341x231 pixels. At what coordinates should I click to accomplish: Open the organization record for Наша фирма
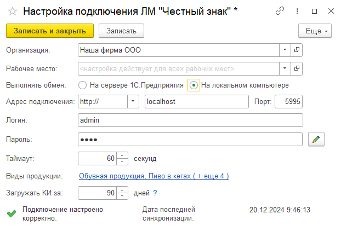[297, 50]
